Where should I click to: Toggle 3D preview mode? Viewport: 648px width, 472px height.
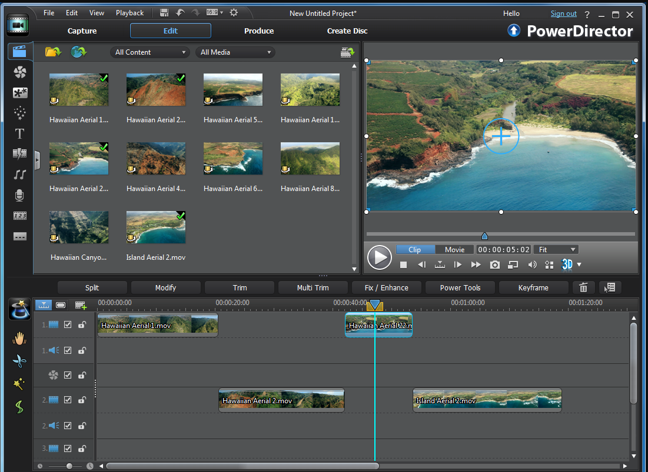pyautogui.click(x=567, y=265)
